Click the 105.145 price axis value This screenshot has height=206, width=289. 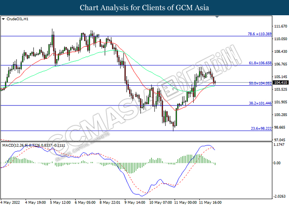click(x=281, y=77)
